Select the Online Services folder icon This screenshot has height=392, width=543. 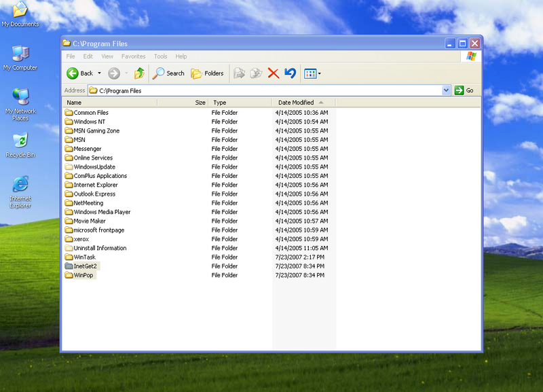click(x=69, y=158)
